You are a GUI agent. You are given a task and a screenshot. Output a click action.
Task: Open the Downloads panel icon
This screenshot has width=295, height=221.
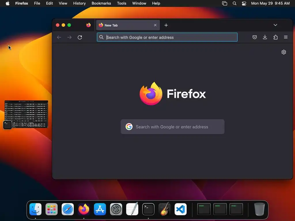pyautogui.click(x=265, y=37)
